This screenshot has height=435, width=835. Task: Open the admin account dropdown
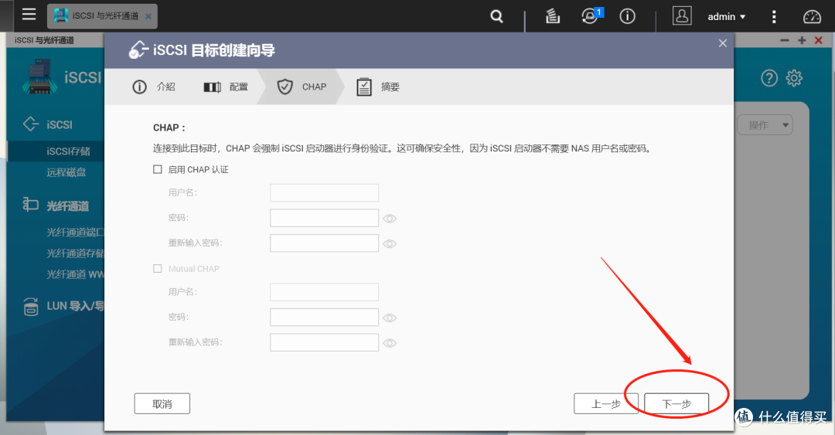[x=726, y=17]
